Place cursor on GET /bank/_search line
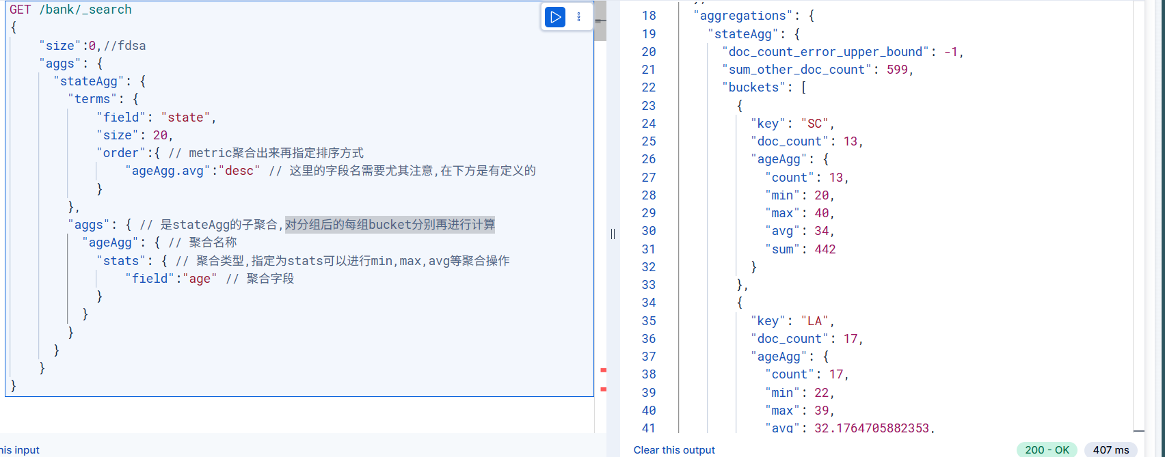The image size is (1165, 457). (70, 10)
